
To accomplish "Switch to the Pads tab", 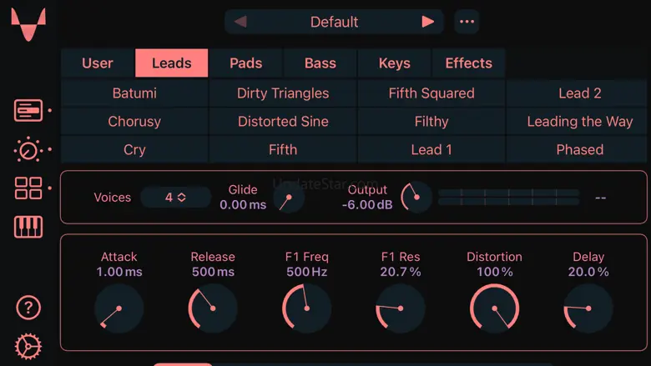I will [x=245, y=63].
